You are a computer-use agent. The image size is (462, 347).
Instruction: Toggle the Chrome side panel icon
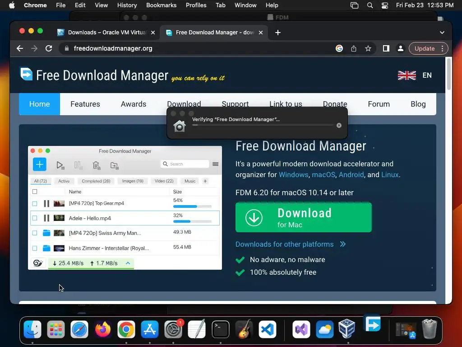pos(386,48)
